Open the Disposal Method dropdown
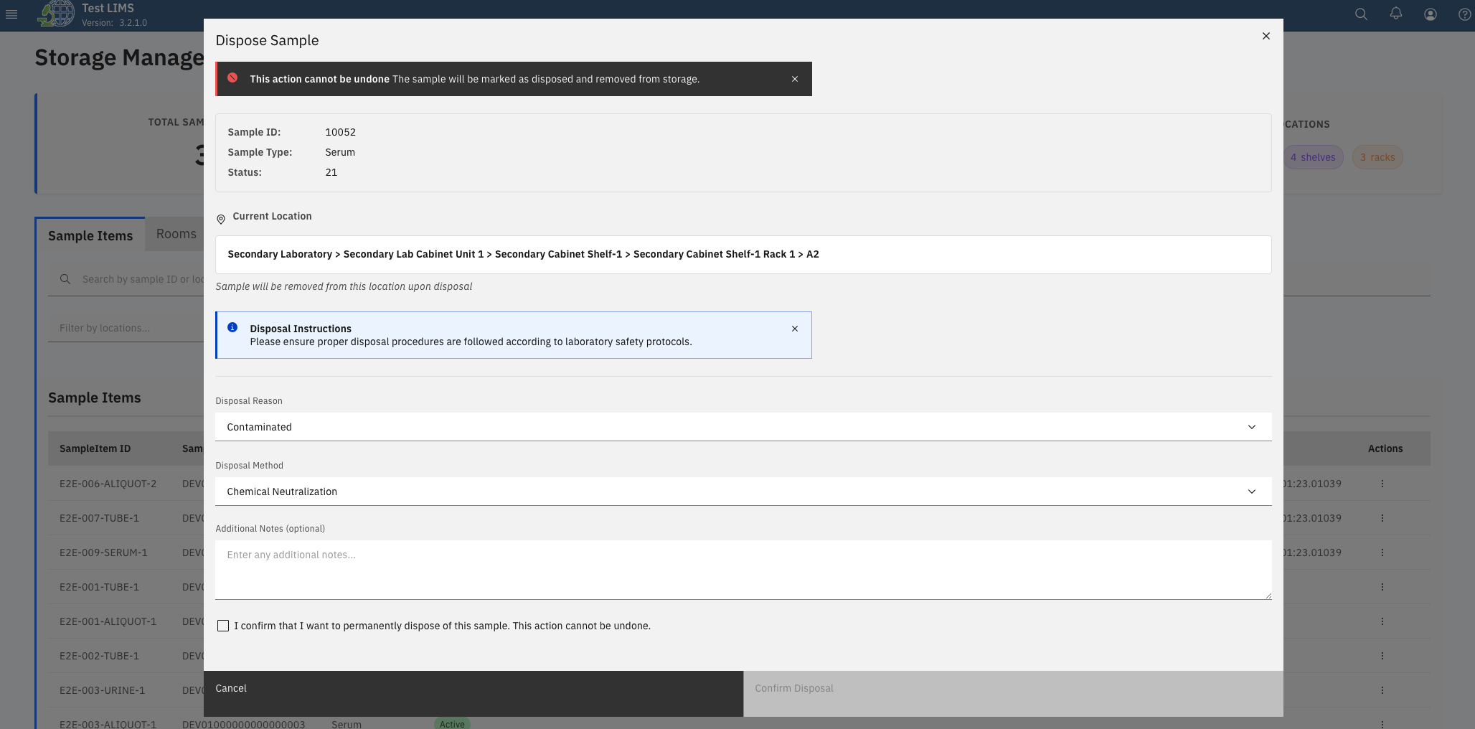 tap(743, 492)
